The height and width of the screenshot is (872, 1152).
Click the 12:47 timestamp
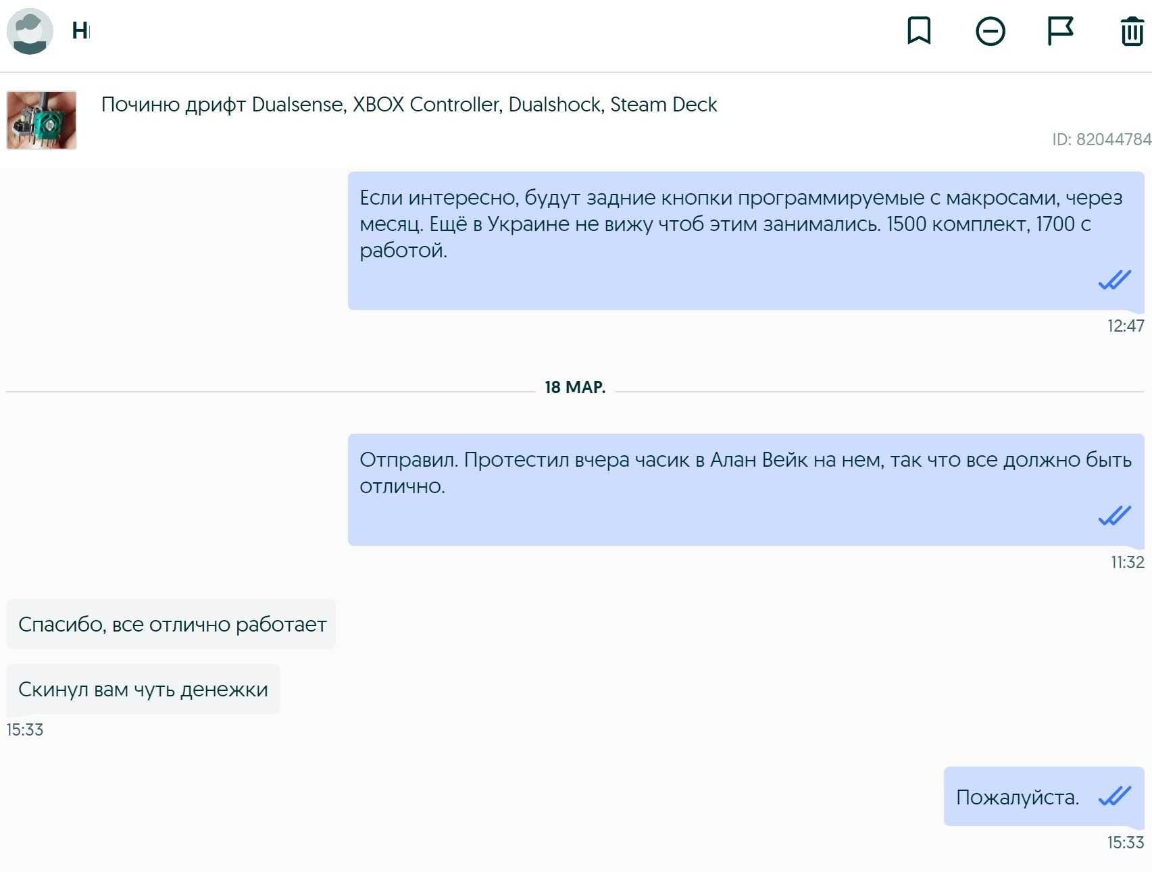1126,326
